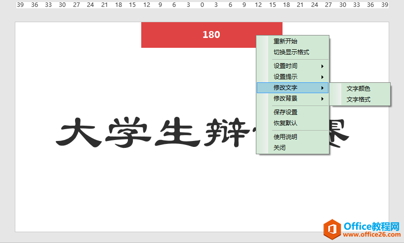
Task: Expand the 修改背景 submenu arrow
Action: pos(323,99)
